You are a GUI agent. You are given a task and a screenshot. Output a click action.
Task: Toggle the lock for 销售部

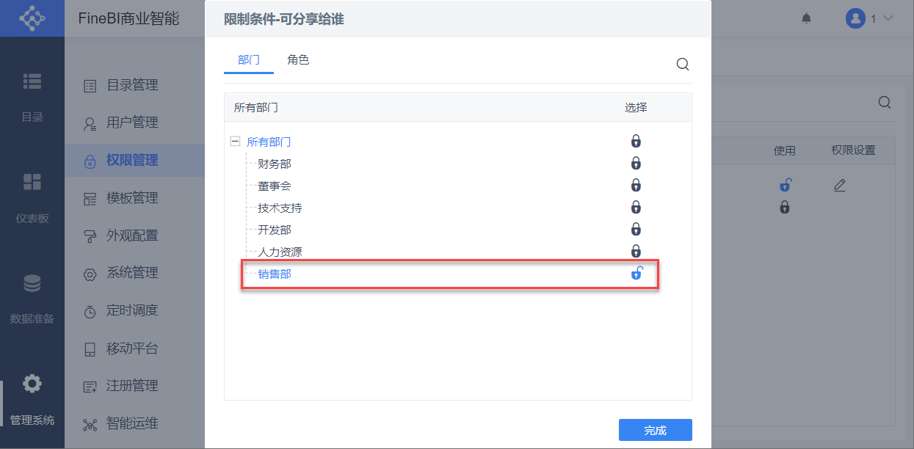tap(636, 274)
